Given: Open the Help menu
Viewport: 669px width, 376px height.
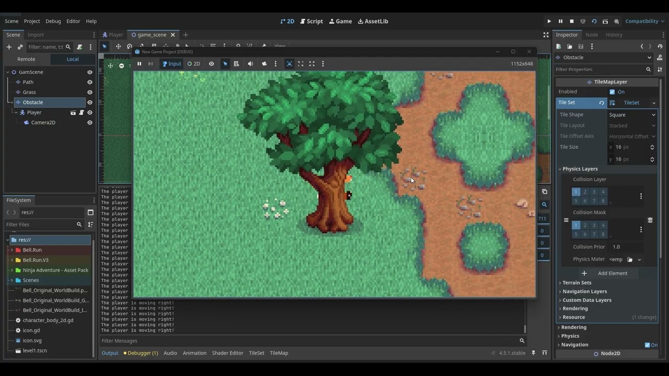Looking at the screenshot, I should 91,21.
